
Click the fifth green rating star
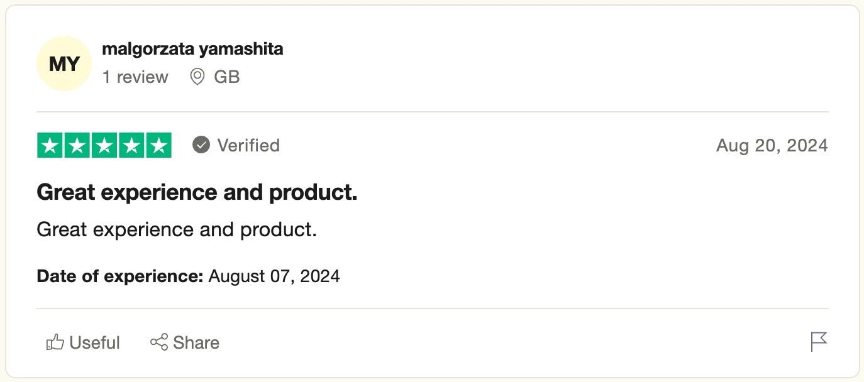(x=158, y=146)
